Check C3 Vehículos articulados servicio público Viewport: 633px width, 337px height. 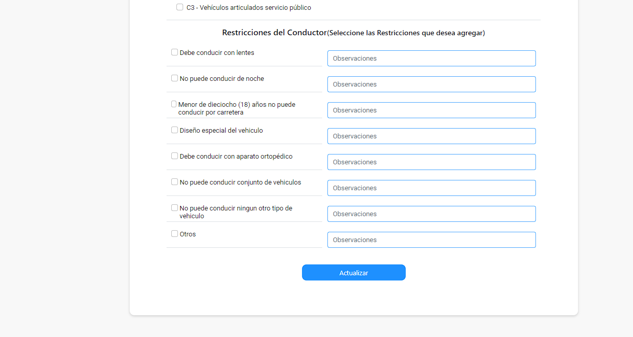click(180, 7)
